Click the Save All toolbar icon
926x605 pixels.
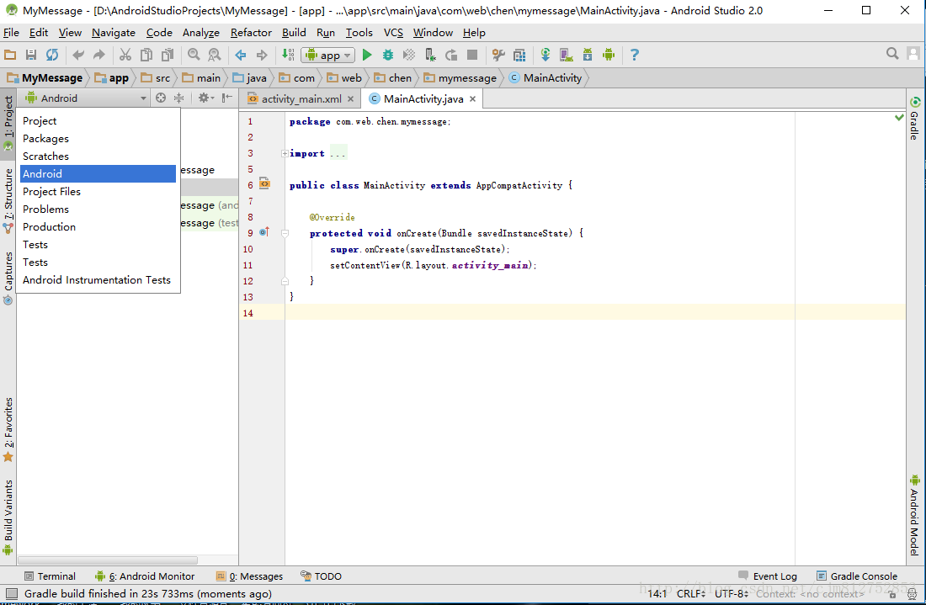(30, 55)
